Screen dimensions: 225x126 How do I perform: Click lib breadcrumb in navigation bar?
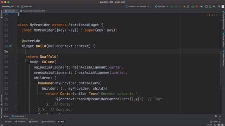click(18, 6)
